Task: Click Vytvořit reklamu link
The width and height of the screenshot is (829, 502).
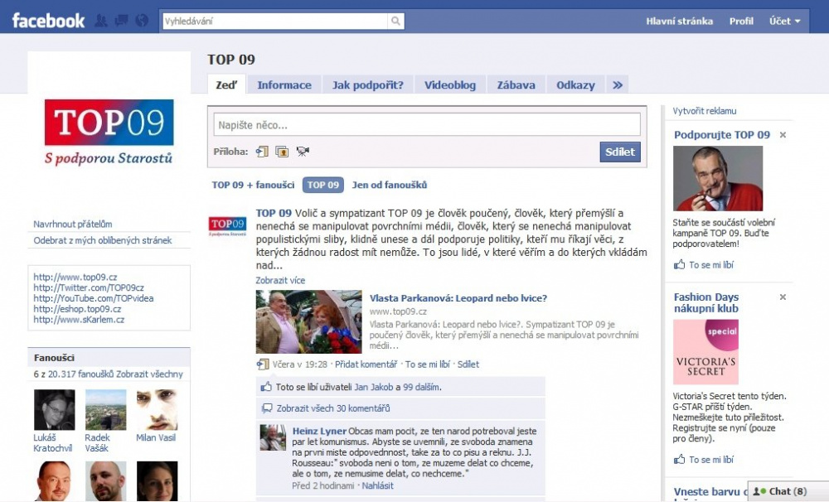Action: [x=704, y=111]
